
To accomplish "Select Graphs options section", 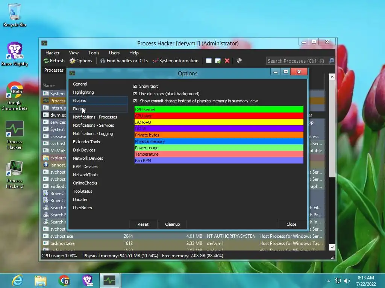I will pyautogui.click(x=99, y=100).
